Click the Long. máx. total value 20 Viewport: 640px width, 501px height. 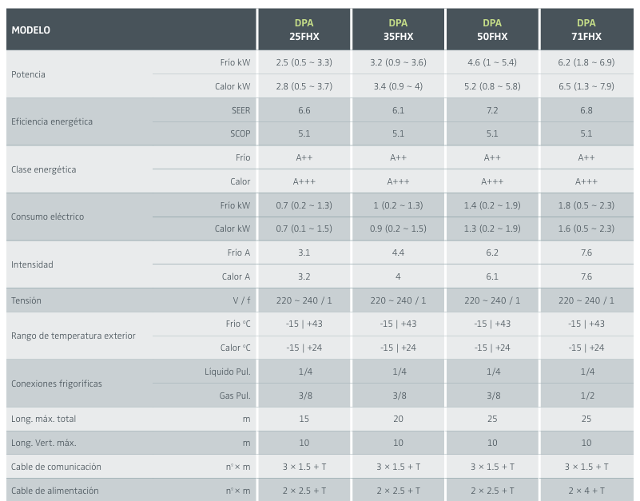click(398, 419)
